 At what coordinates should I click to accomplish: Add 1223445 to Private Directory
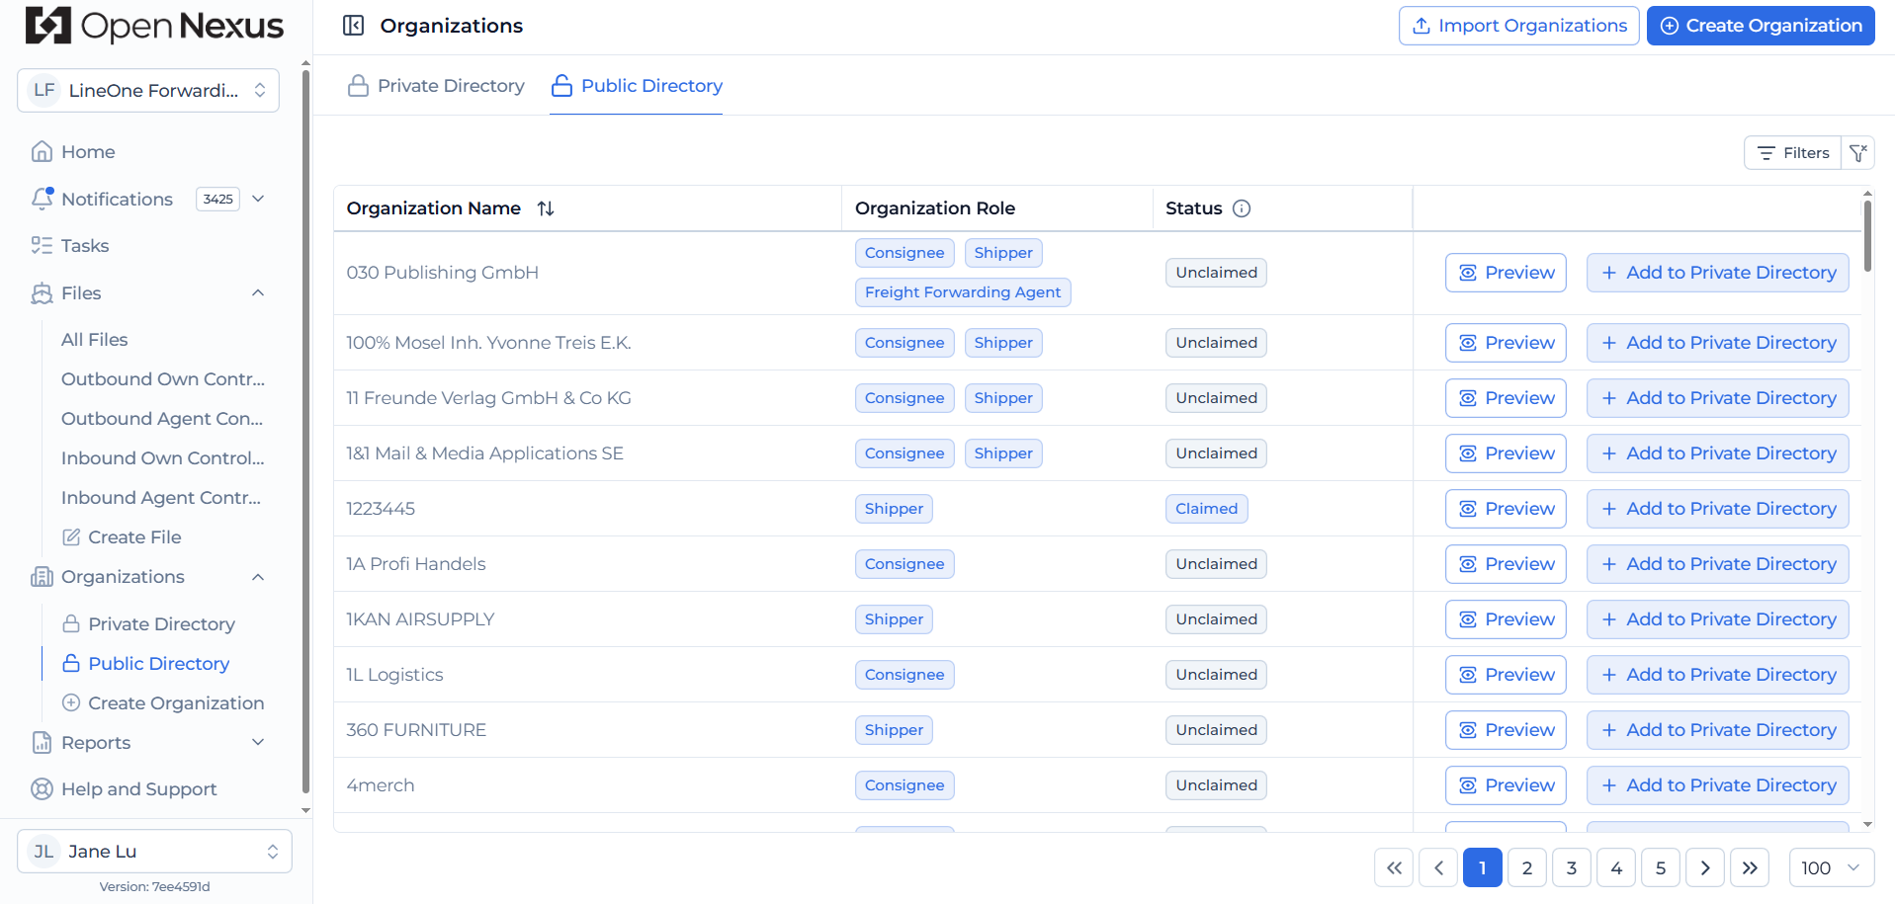pos(1718,509)
